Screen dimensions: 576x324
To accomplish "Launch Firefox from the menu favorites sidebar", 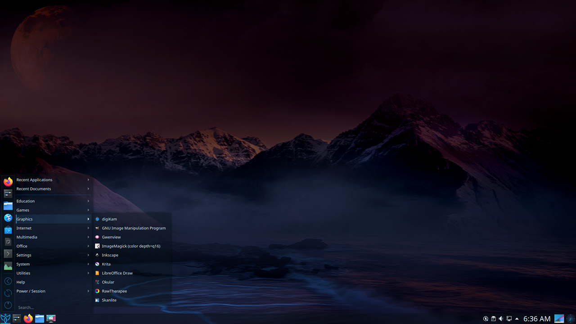I will [8, 182].
